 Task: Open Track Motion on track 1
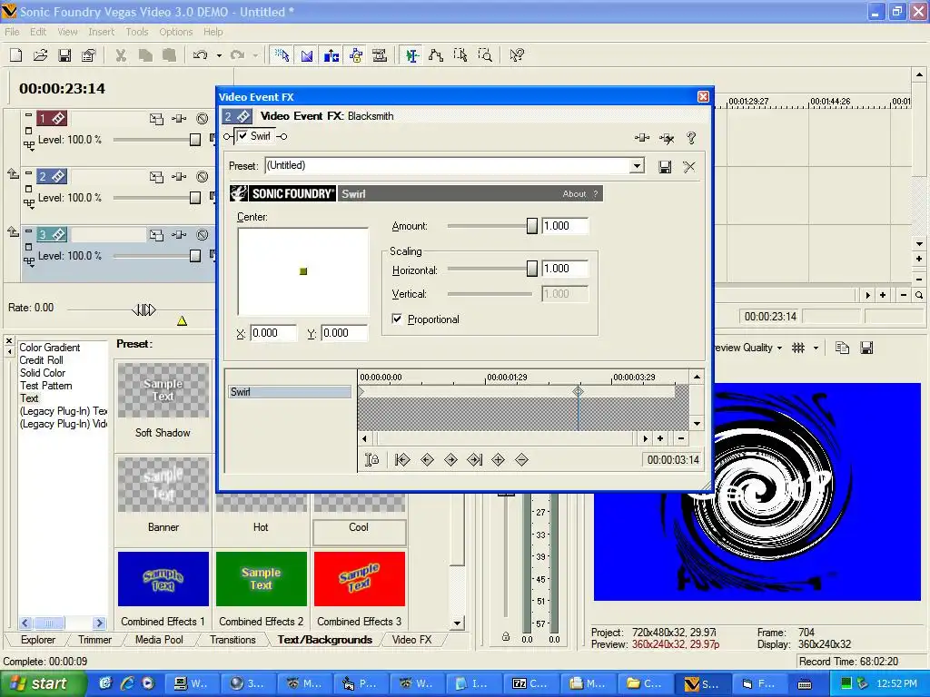coord(156,119)
